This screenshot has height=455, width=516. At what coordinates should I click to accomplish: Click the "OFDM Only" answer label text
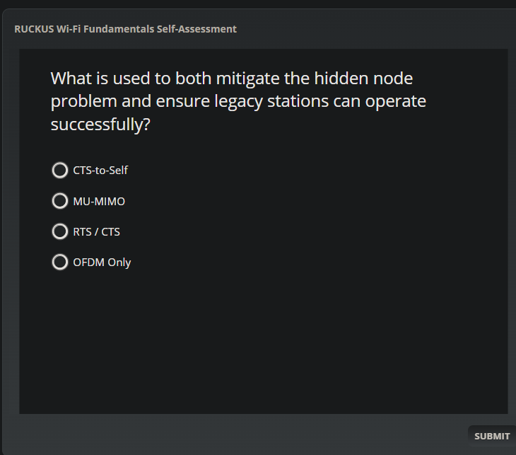click(102, 262)
